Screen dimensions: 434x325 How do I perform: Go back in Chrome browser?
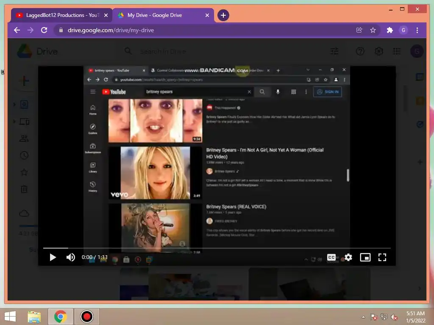(17, 30)
